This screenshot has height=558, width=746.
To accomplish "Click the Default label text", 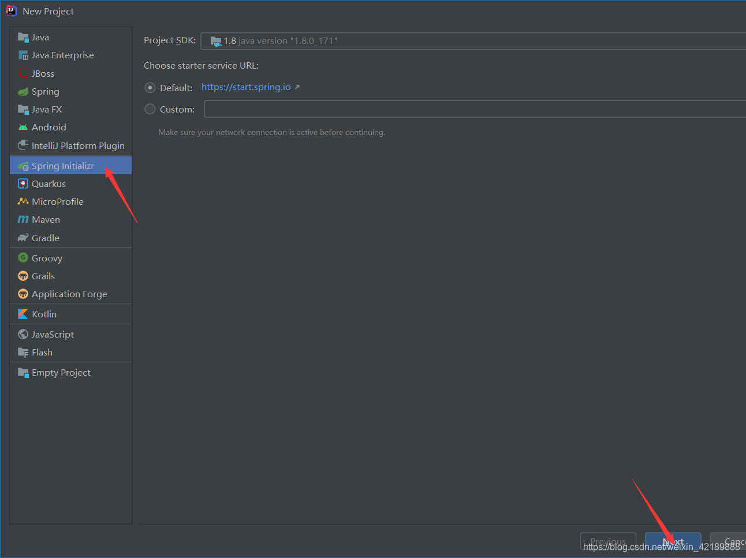I will pos(176,88).
